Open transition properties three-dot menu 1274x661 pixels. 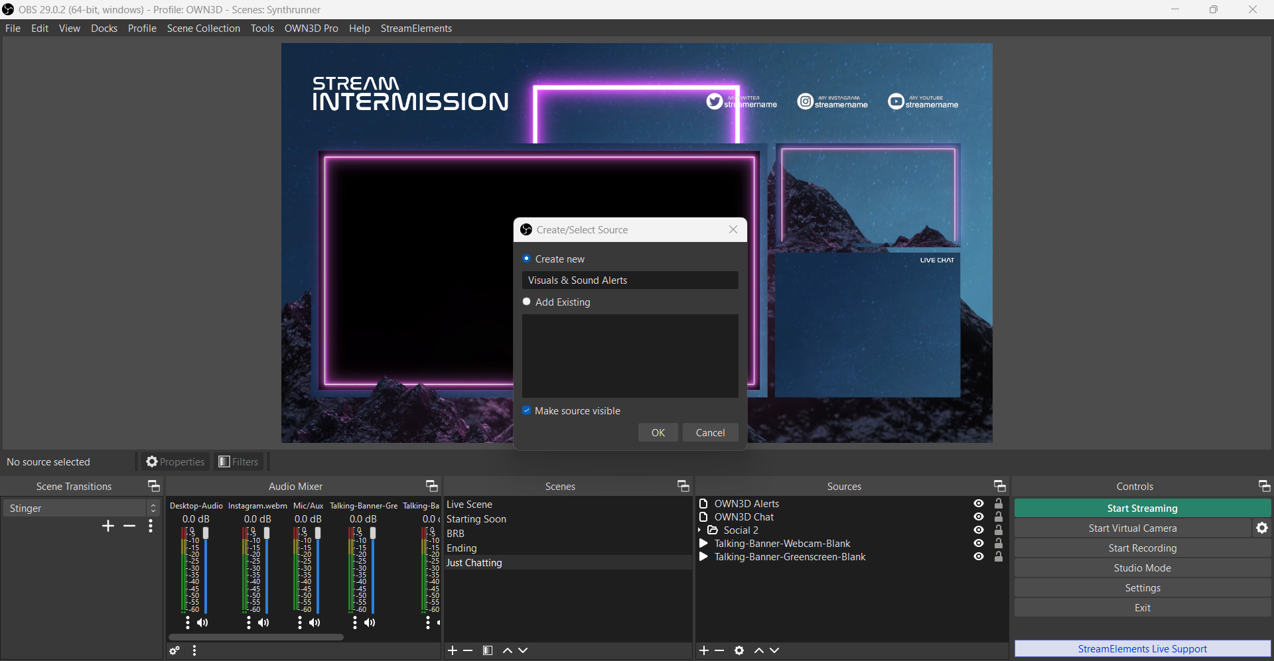pyautogui.click(x=151, y=526)
